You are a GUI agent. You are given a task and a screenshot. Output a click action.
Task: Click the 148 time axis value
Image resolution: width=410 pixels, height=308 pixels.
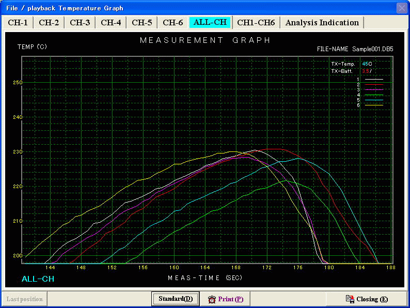[81, 268]
